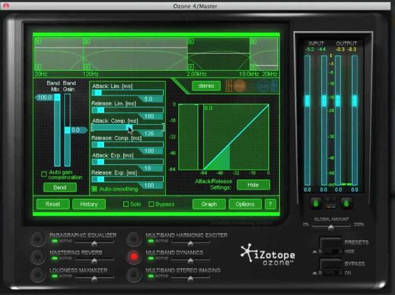This screenshot has width=395, height=295.
Task: Click the stereo mode button
Action: 206,86
